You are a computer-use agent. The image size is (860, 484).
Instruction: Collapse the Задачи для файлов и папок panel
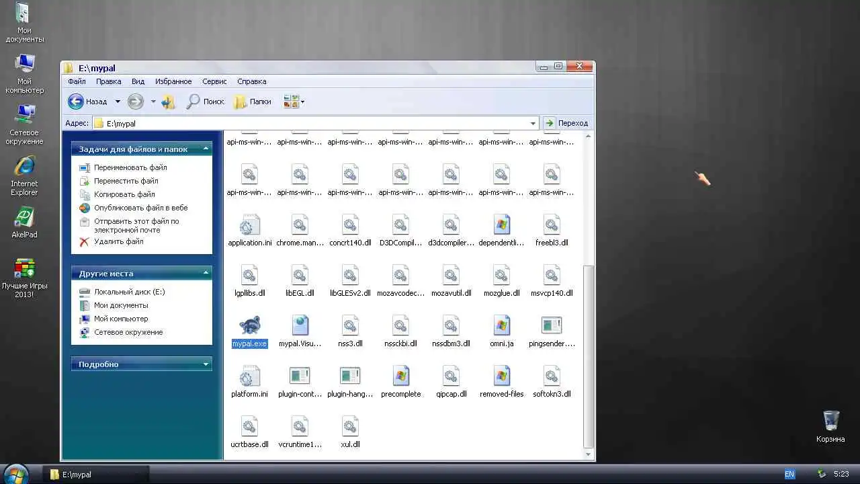point(206,149)
